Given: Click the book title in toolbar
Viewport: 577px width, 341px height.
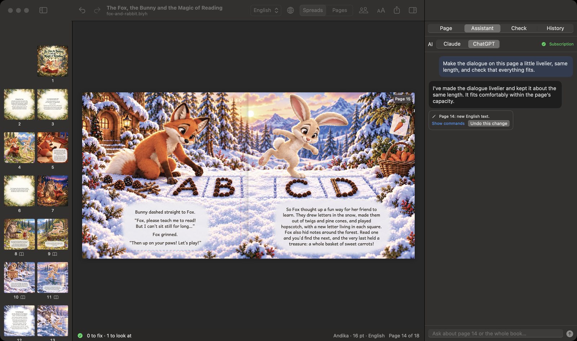Looking at the screenshot, I should (164, 8).
